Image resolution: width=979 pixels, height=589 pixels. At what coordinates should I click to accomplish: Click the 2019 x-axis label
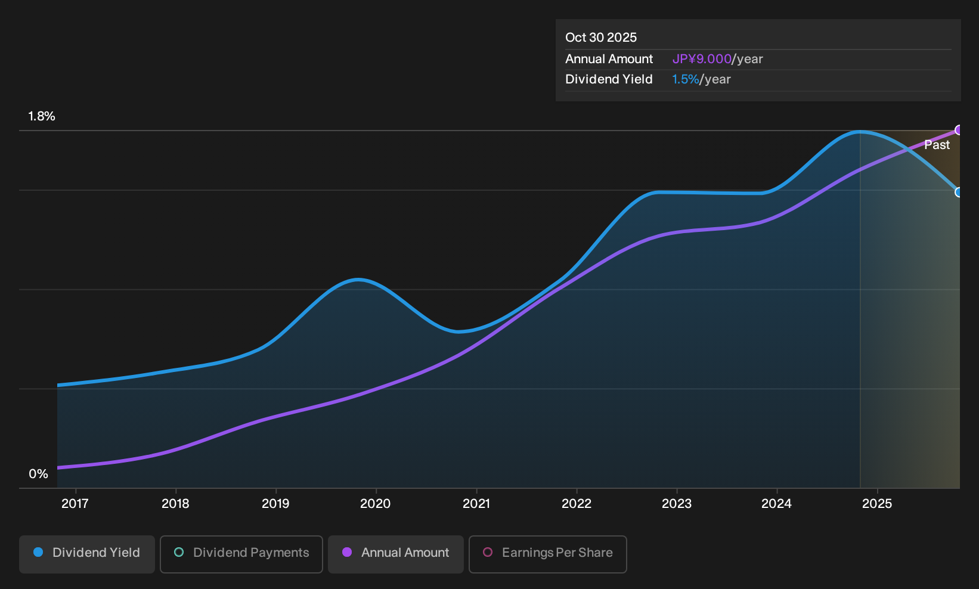275,504
